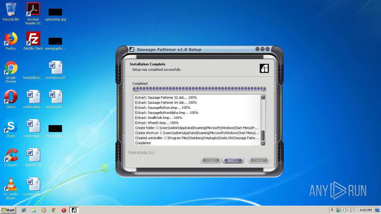Select the cashleading document icon
Screen dimensions: 381x214
[x=33, y=99]
